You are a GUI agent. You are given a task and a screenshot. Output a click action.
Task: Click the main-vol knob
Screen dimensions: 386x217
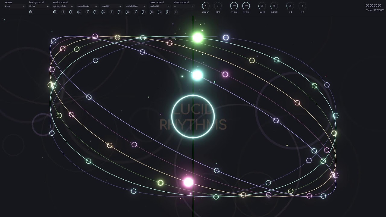point(206,6)
